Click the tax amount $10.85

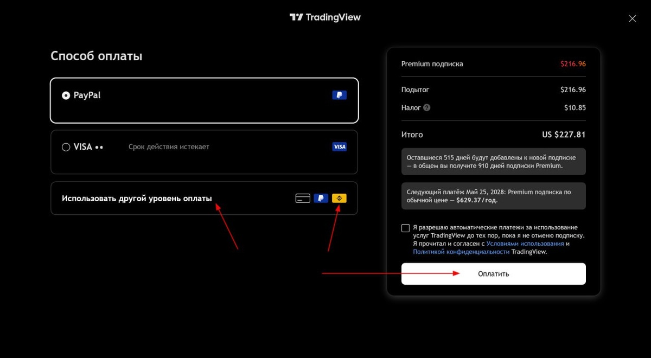(575, 107)
